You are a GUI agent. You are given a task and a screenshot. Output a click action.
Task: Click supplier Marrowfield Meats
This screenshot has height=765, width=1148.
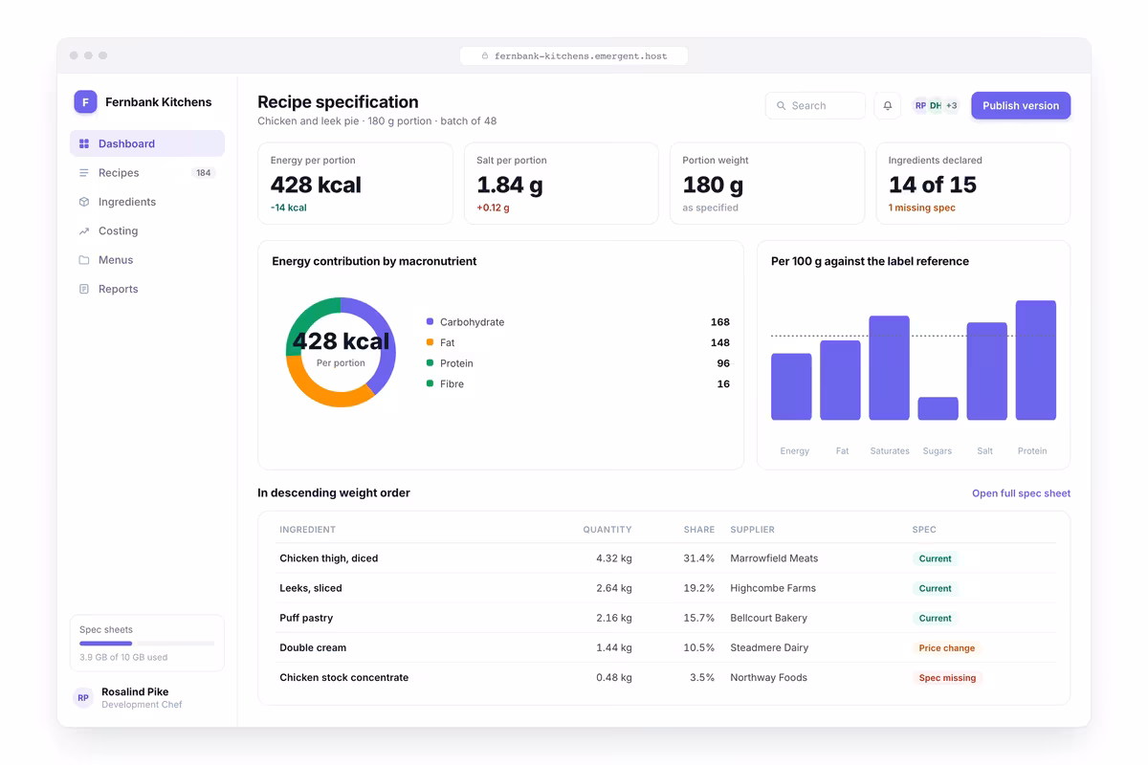(774, 558)
